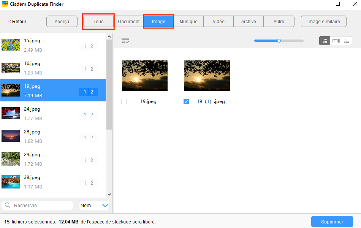This screenshot has height=228, width=361.
Task: Switch to the Musique tab
Action: (188, 21)
